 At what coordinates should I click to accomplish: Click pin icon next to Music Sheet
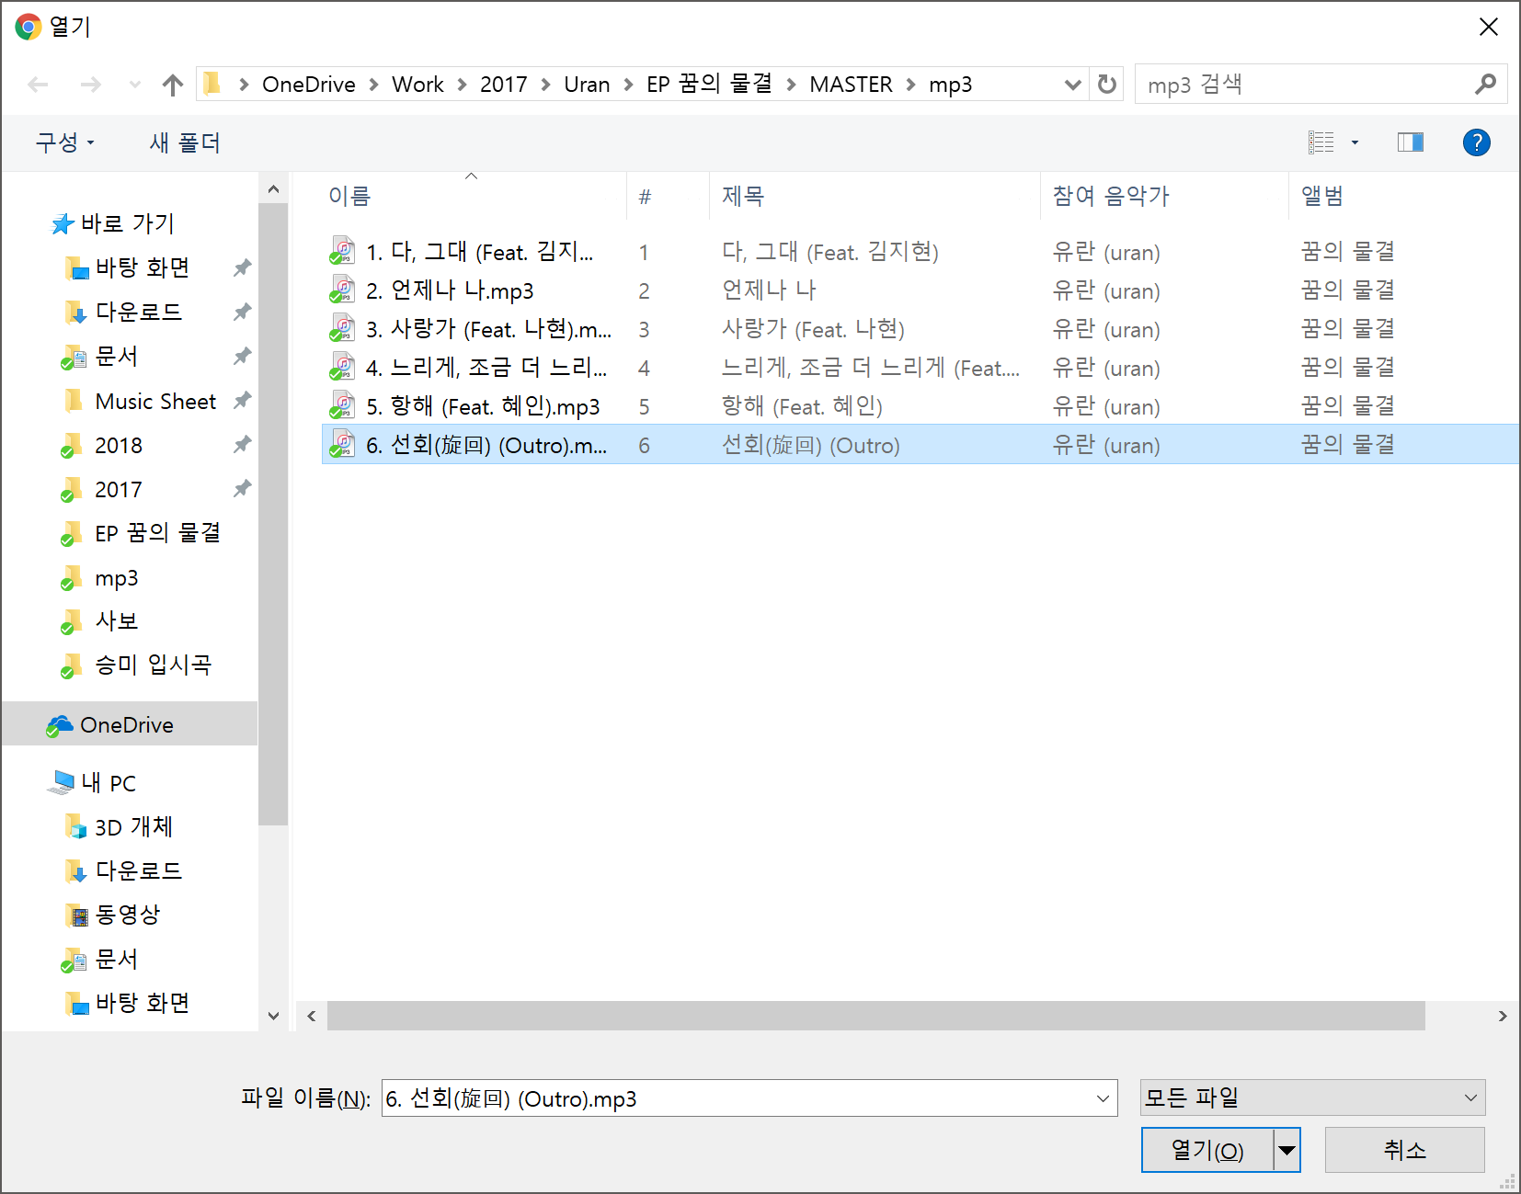click(242, 401)
